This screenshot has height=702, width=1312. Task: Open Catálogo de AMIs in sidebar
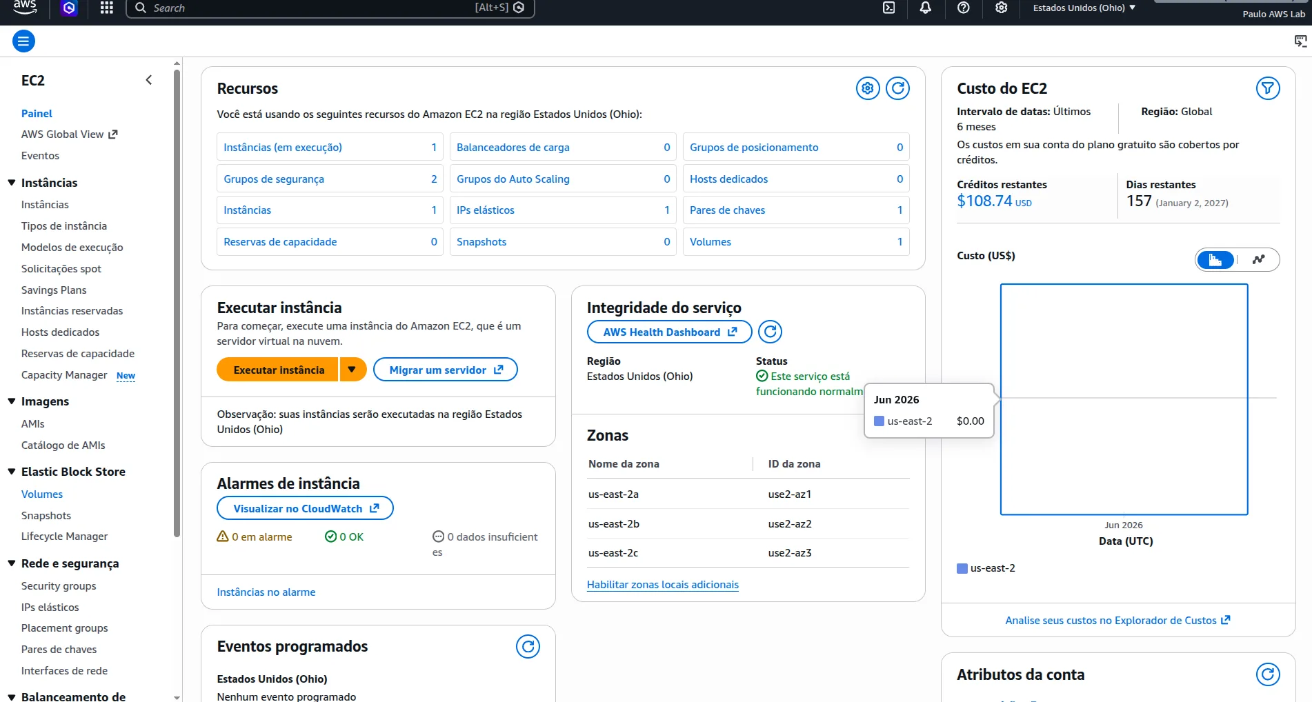(63, 445)
